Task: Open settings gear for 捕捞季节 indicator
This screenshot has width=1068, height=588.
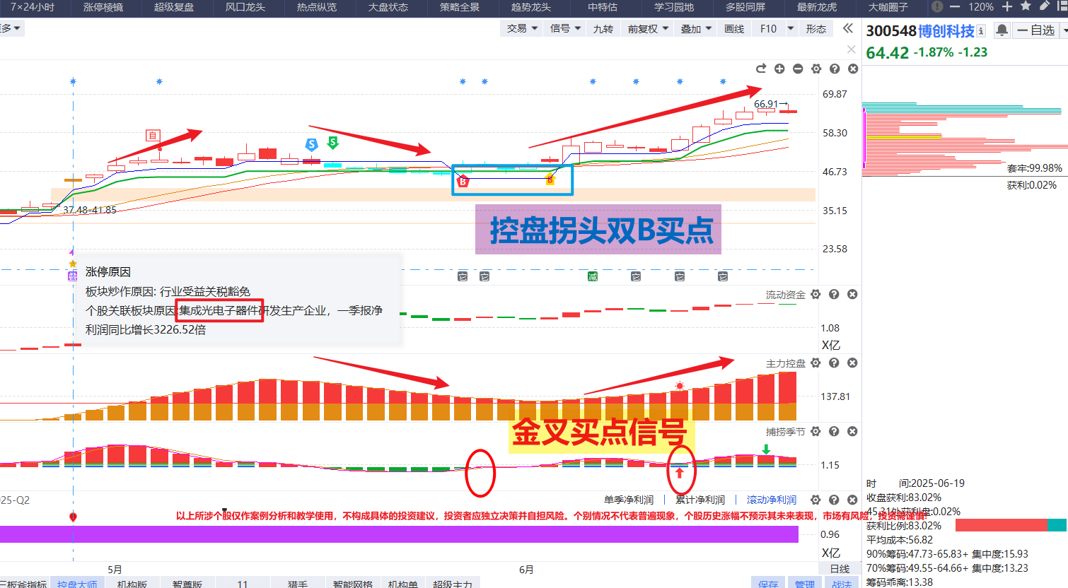Action: point(815,431)
